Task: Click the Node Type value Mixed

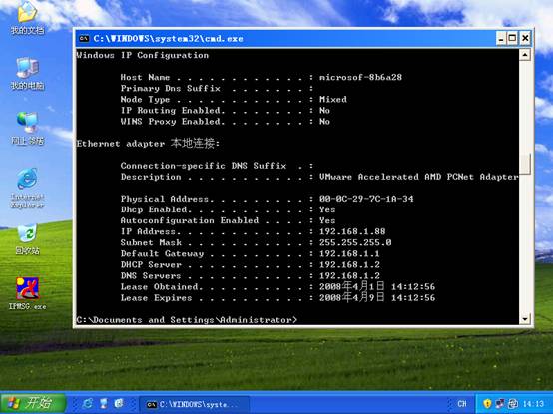Action: point(333,99)
